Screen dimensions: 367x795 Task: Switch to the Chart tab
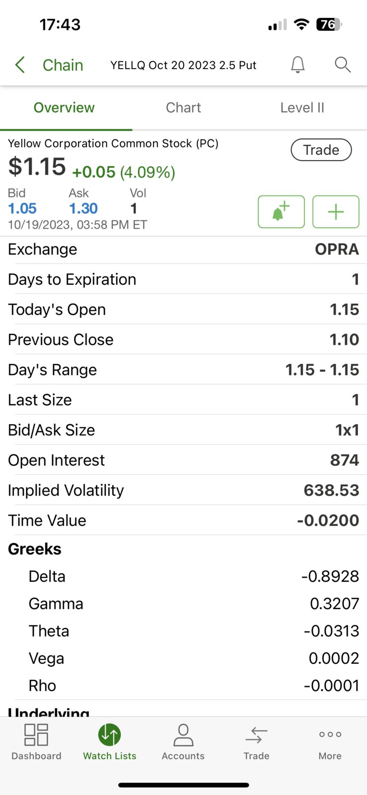pyautogui.click(x=183, y=108)
